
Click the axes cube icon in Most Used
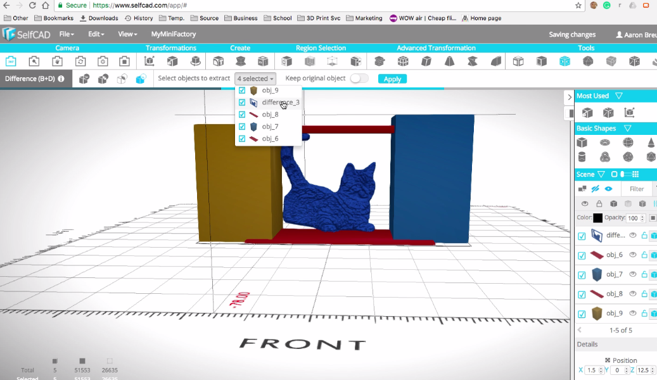coord(629,112)
